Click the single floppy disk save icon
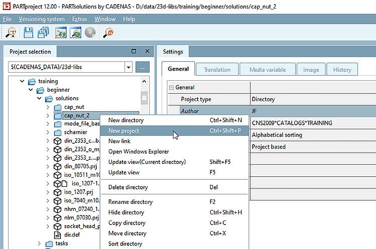This screenshot has width=376, height=249. [29, 33]
